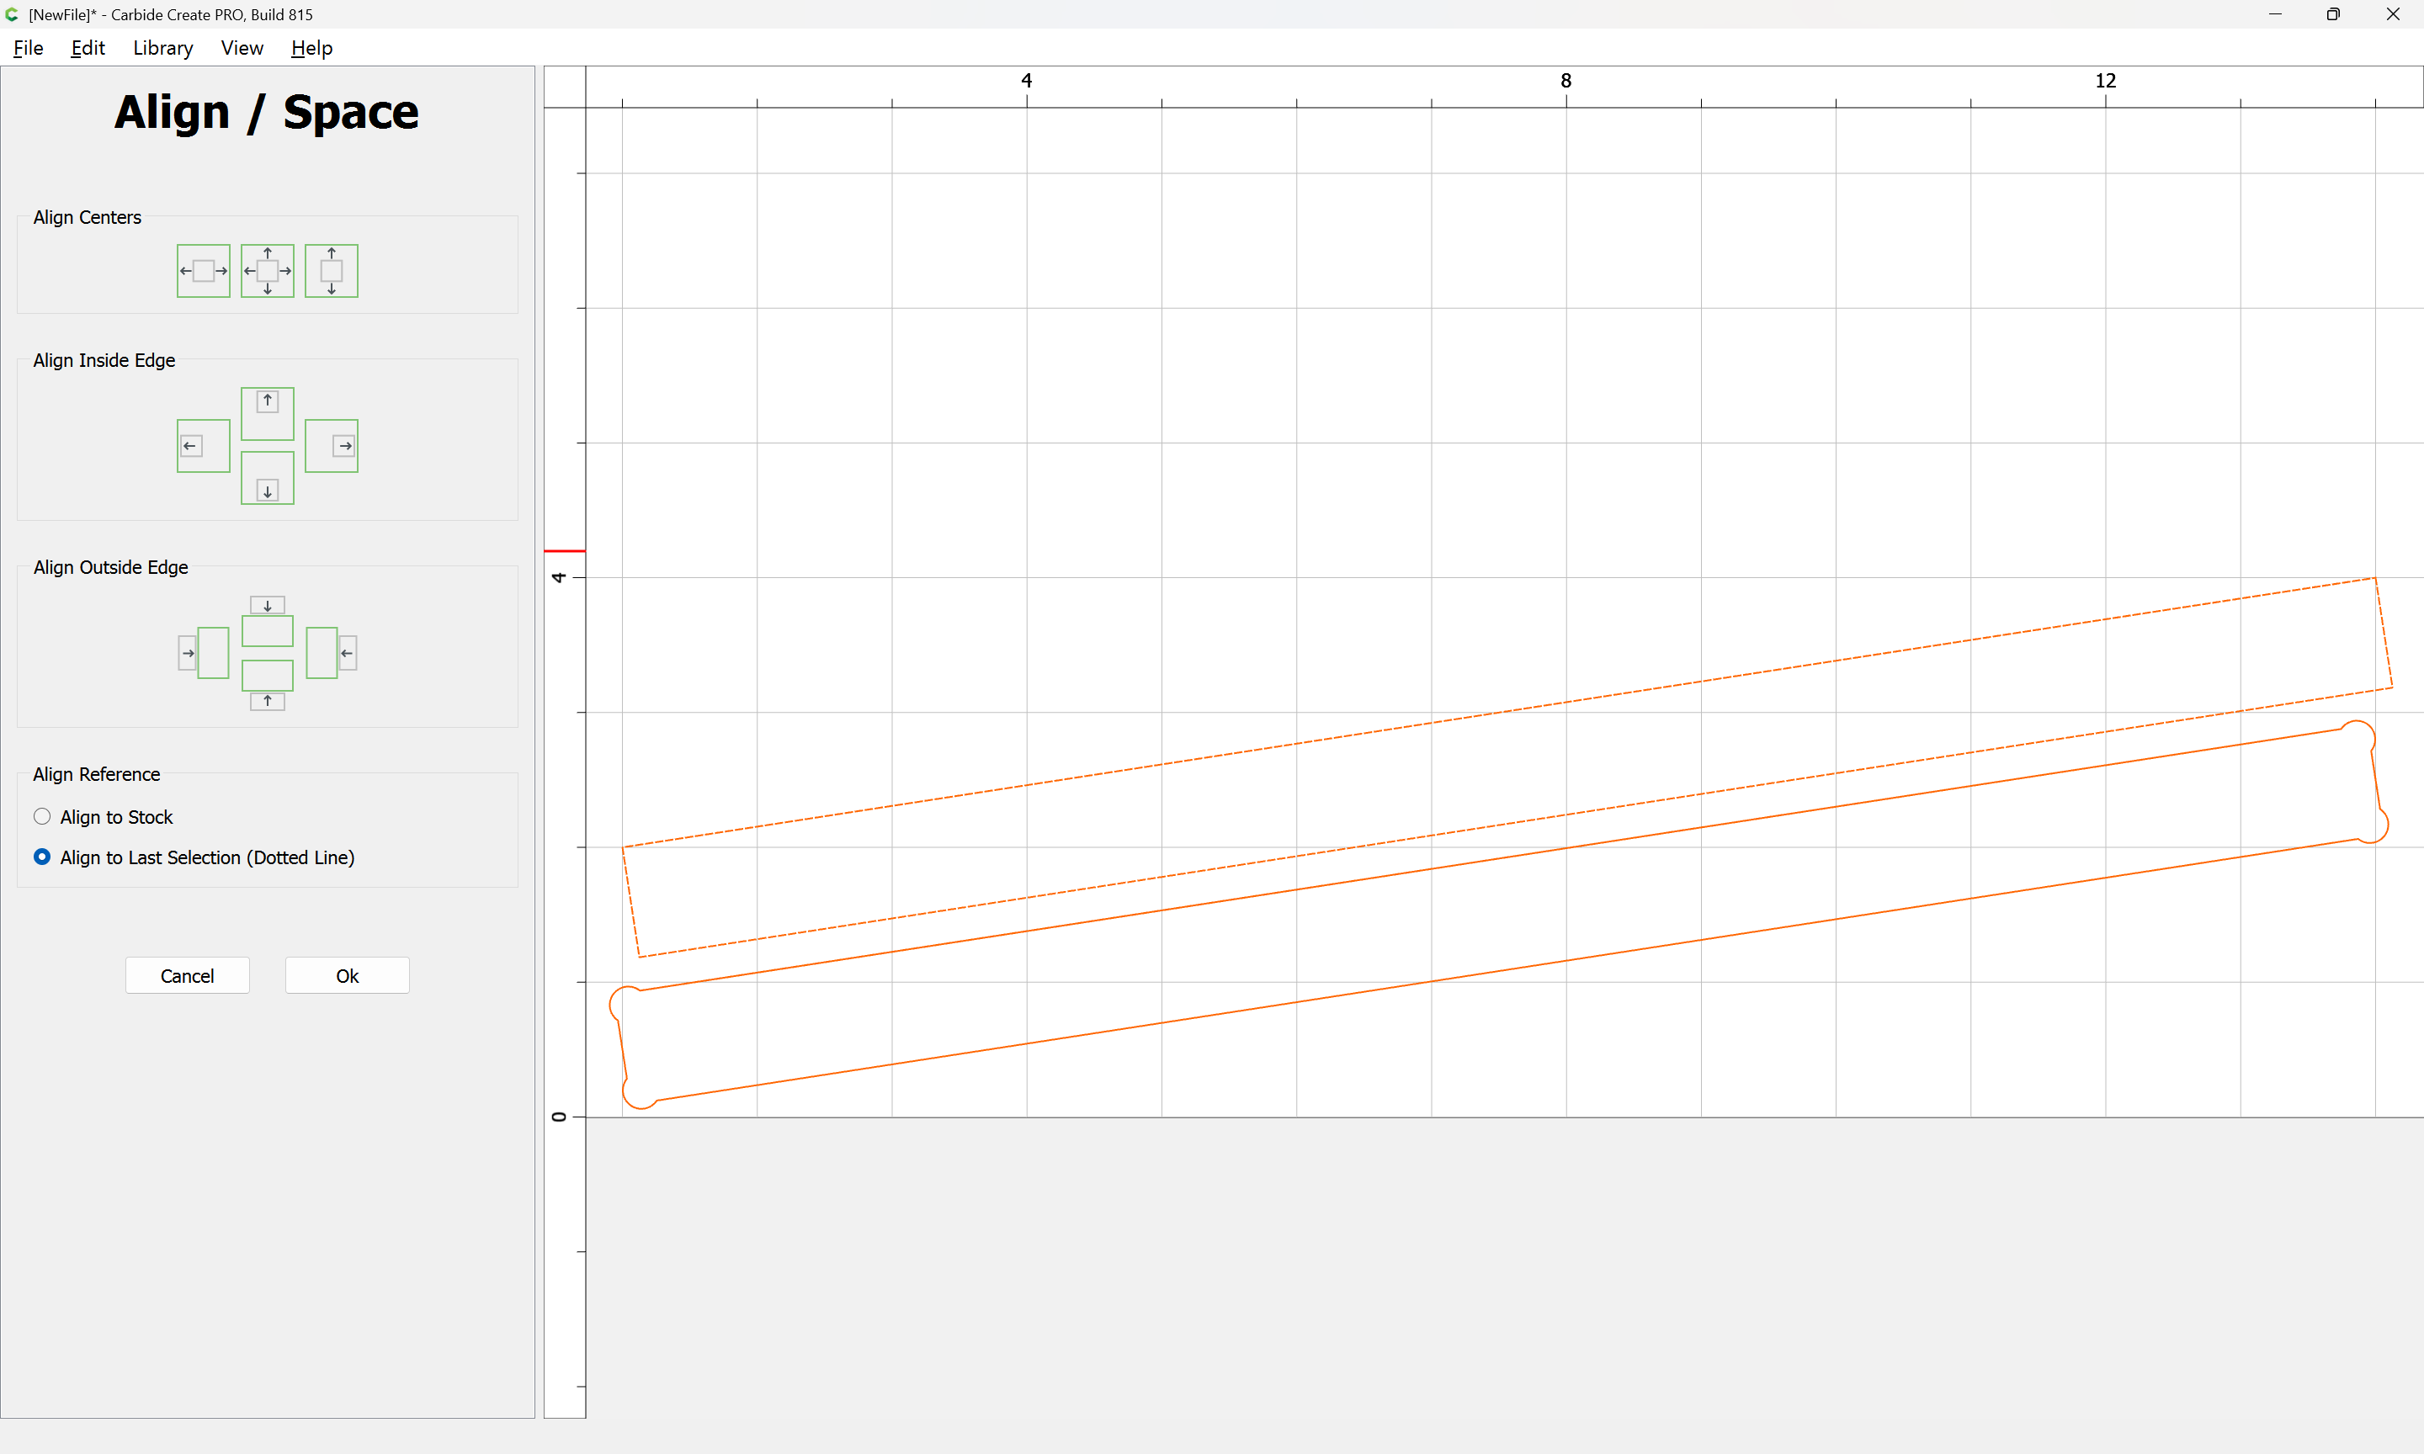Align inside edge to right
2424x1454 pixels.
tap(331, 446)
